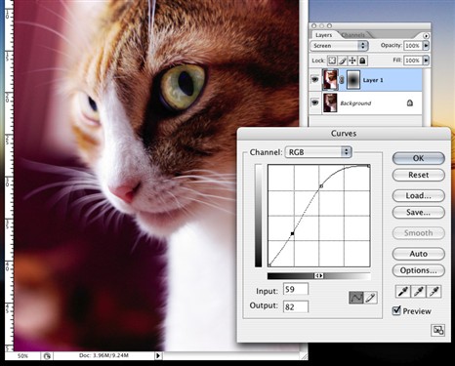Viewport: 455px width, 366px height.
Task: Select the black point eyedropper
Action: pyautogui.click(x=402, y=292)
